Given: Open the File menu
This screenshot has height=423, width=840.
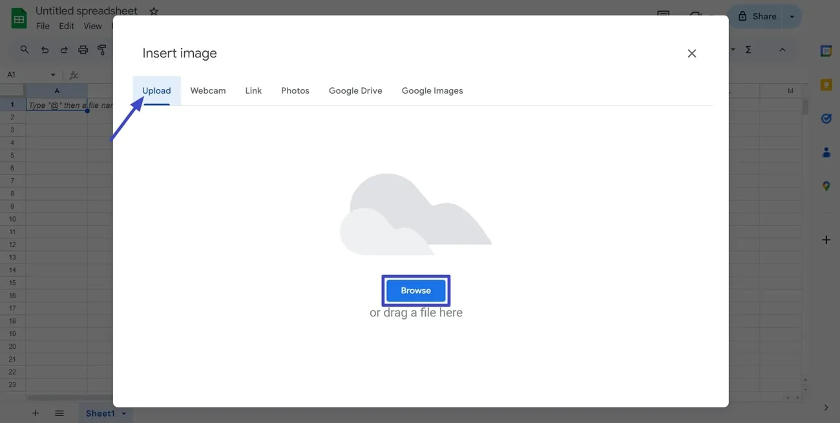Looking at the screenshot, I should (x=43, y=26).
